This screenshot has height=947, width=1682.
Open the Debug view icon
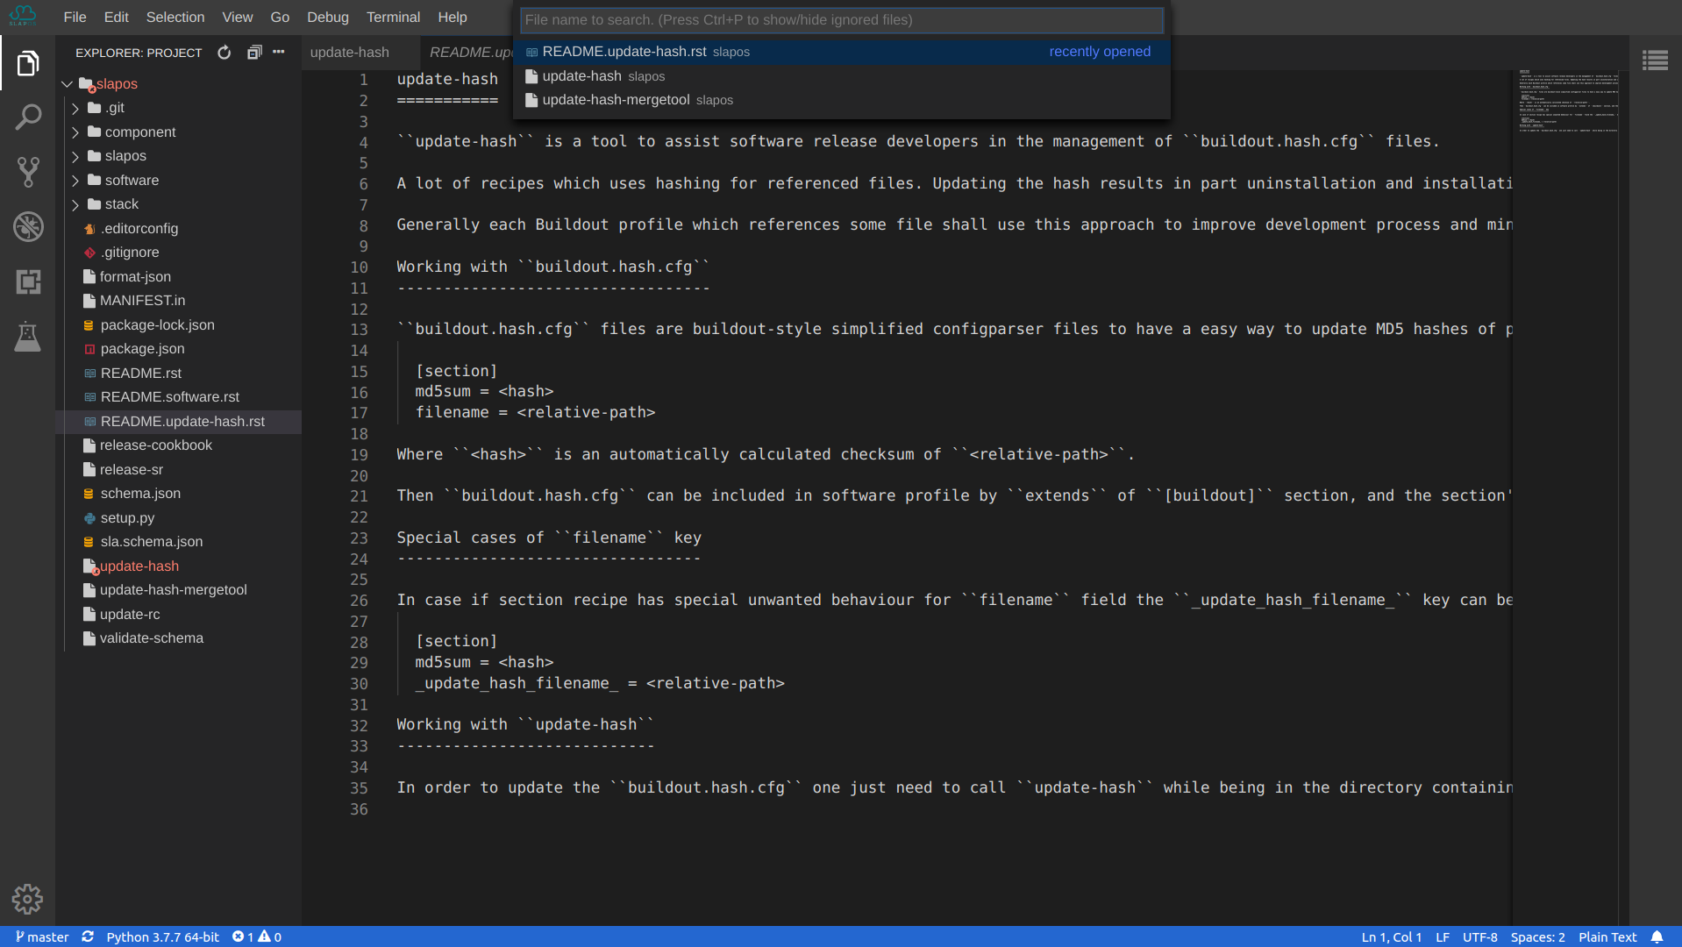(x=28, y=226)
